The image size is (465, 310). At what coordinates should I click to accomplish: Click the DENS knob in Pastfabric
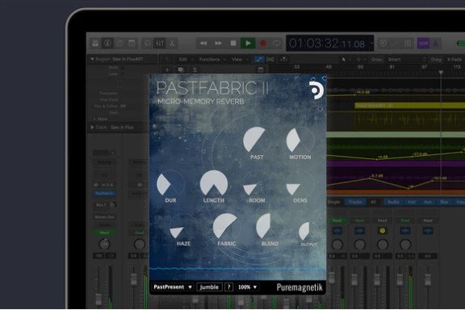tap(300, 184)
